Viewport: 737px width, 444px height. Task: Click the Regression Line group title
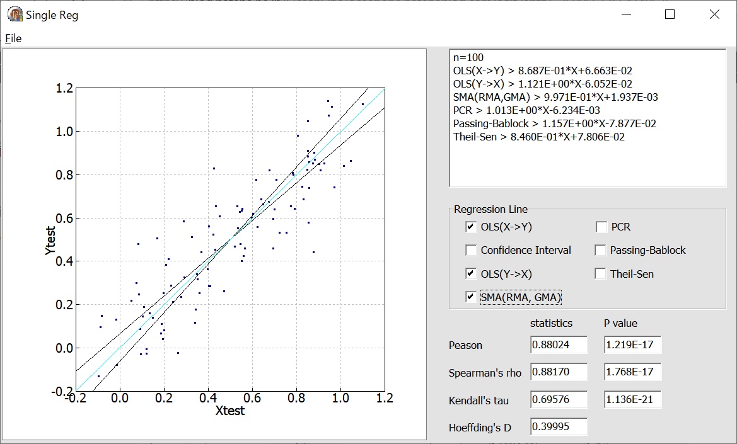point(490,209)
